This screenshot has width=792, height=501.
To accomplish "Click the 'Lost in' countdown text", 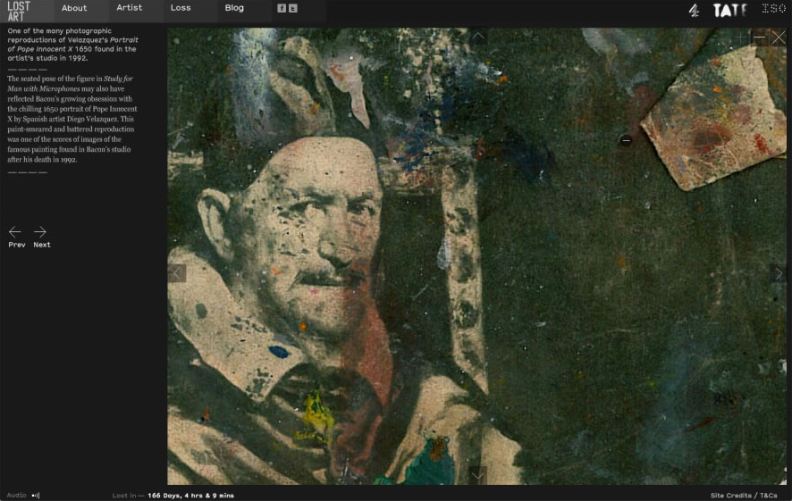I will [173, 496].
